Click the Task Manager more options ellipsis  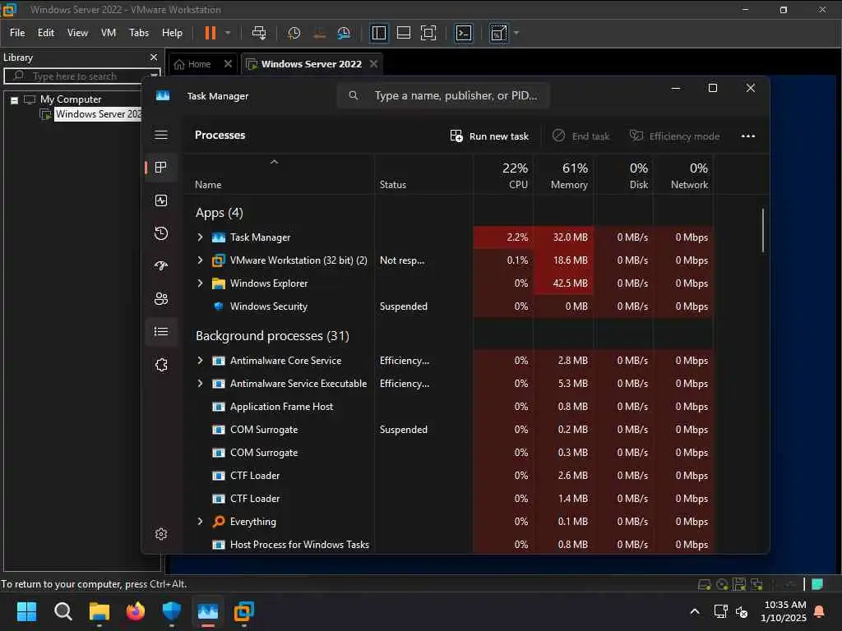pos(748,136)
